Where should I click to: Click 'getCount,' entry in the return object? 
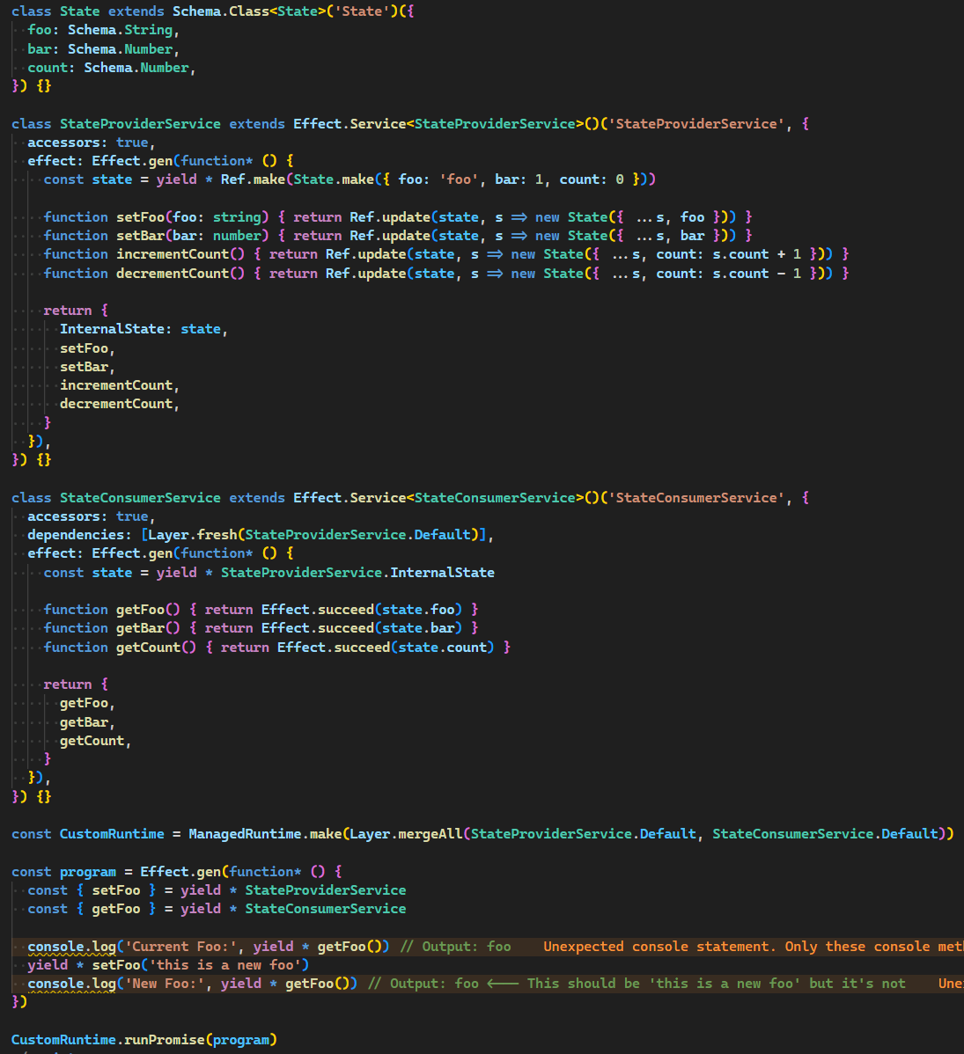click(x=96, y=741)
